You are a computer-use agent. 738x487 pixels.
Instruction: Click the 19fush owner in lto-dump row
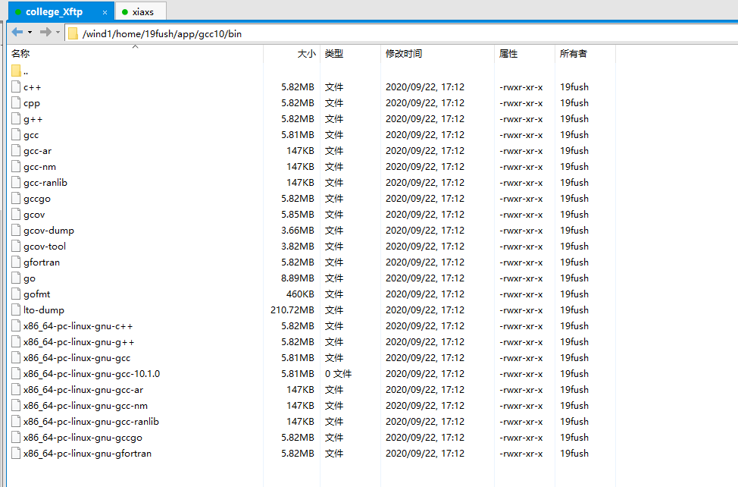[x=574, y=310]
